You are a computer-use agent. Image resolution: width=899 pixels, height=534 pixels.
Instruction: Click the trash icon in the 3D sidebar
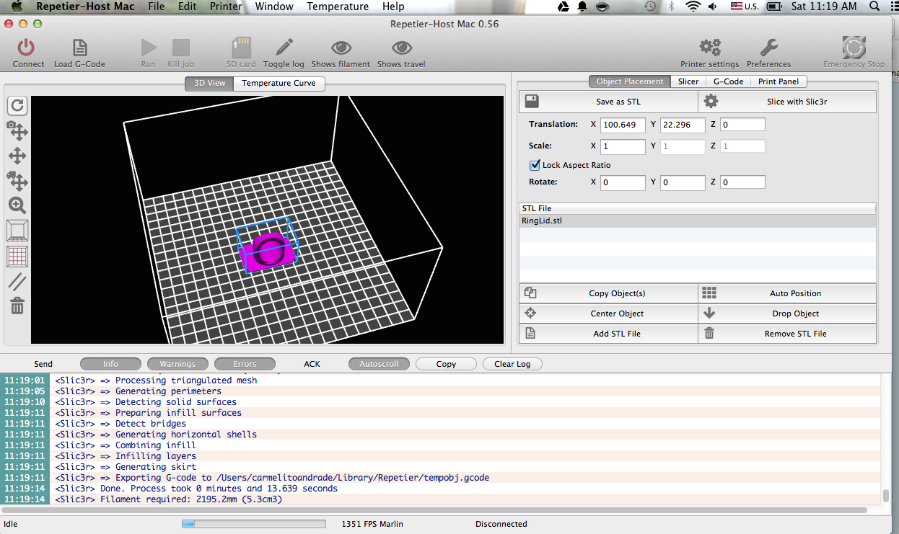pos(17,306)
